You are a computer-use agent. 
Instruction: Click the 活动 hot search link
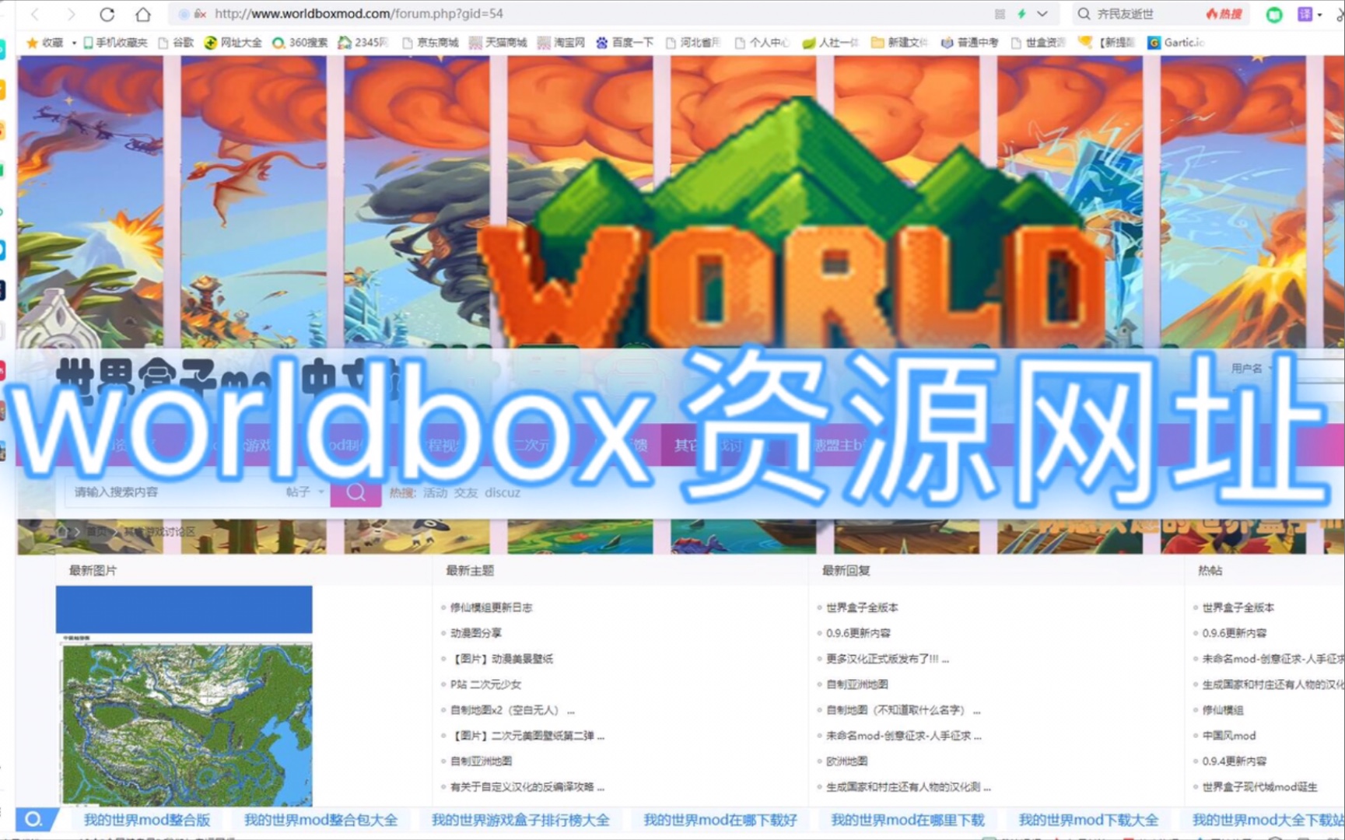[x=435, y=493]
